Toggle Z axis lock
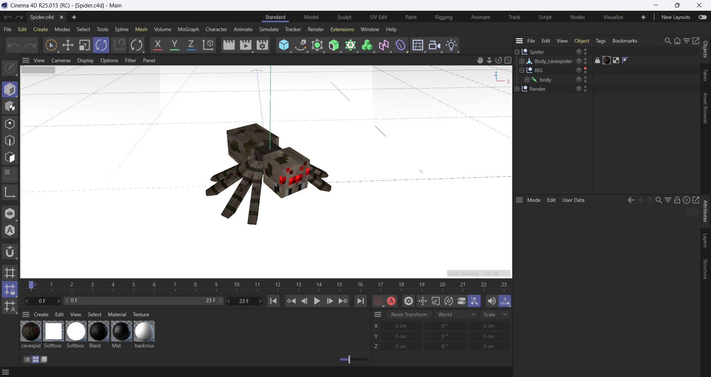 [191, 45]
